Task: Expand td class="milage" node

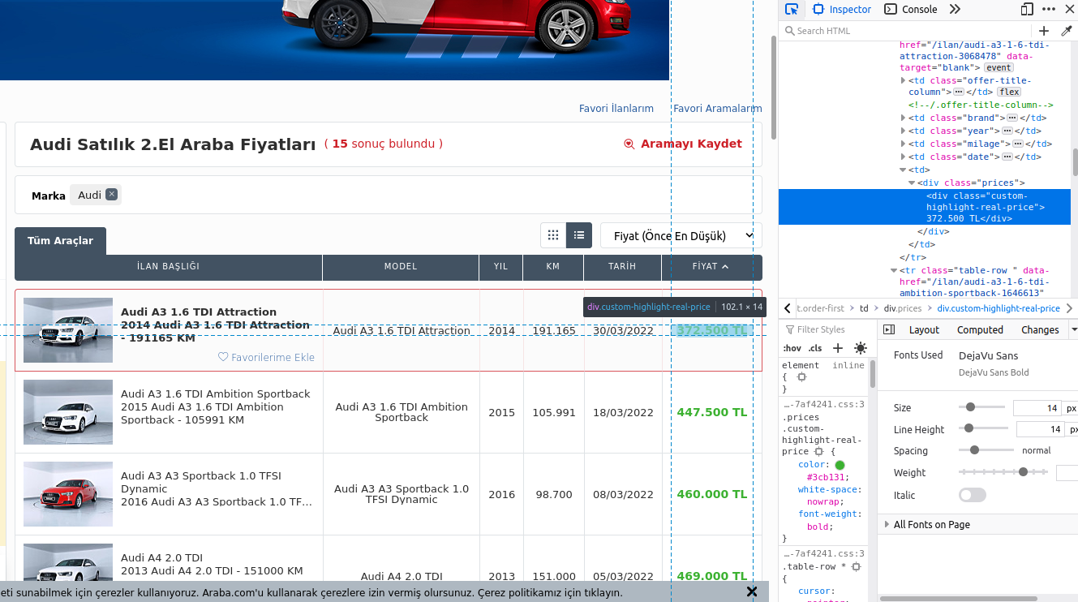Action: coord(903,144)
